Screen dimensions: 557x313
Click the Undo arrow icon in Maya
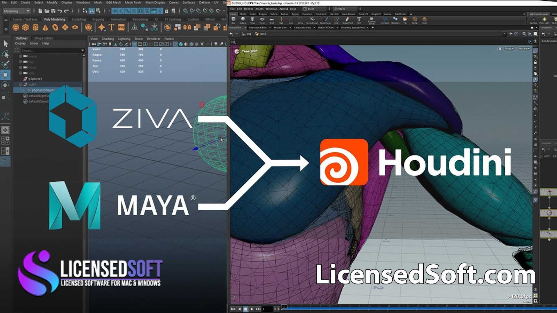pos(60,11)
